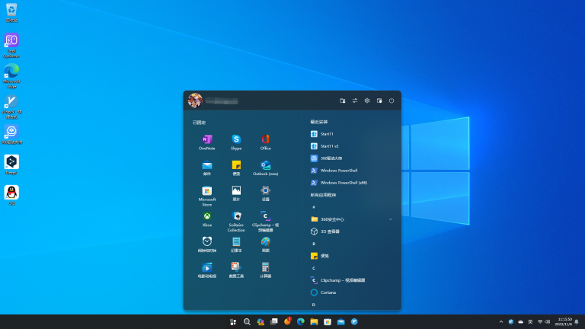The width and height of the screenshot is (585, 329).
Task: Open start menu settings gear icon
Action: (367, 101)
